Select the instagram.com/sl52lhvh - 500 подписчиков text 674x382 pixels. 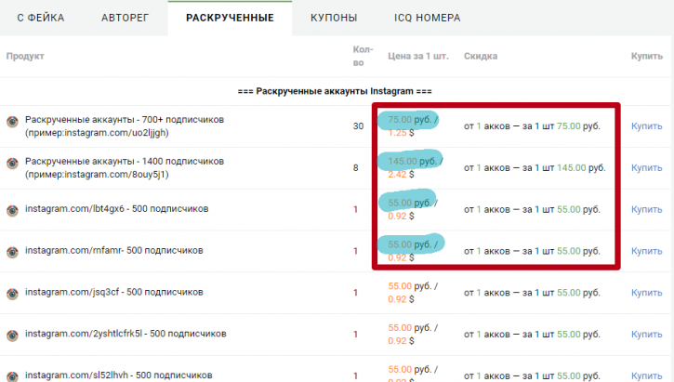point(118,375)
